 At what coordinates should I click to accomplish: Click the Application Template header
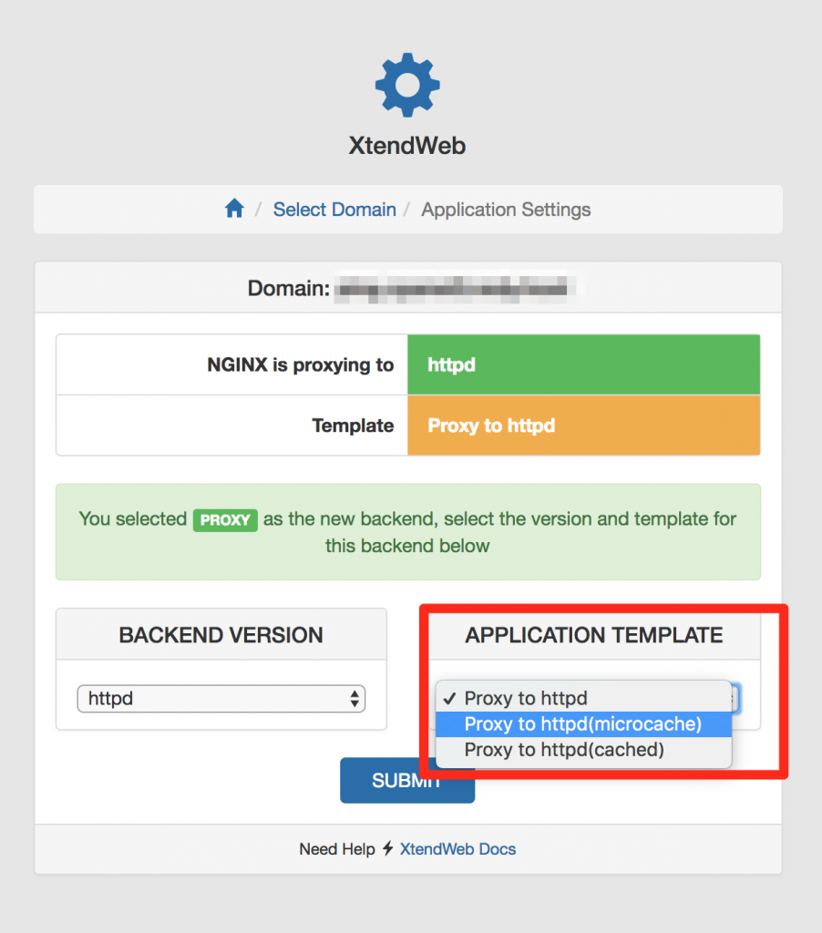click(594, 635)
